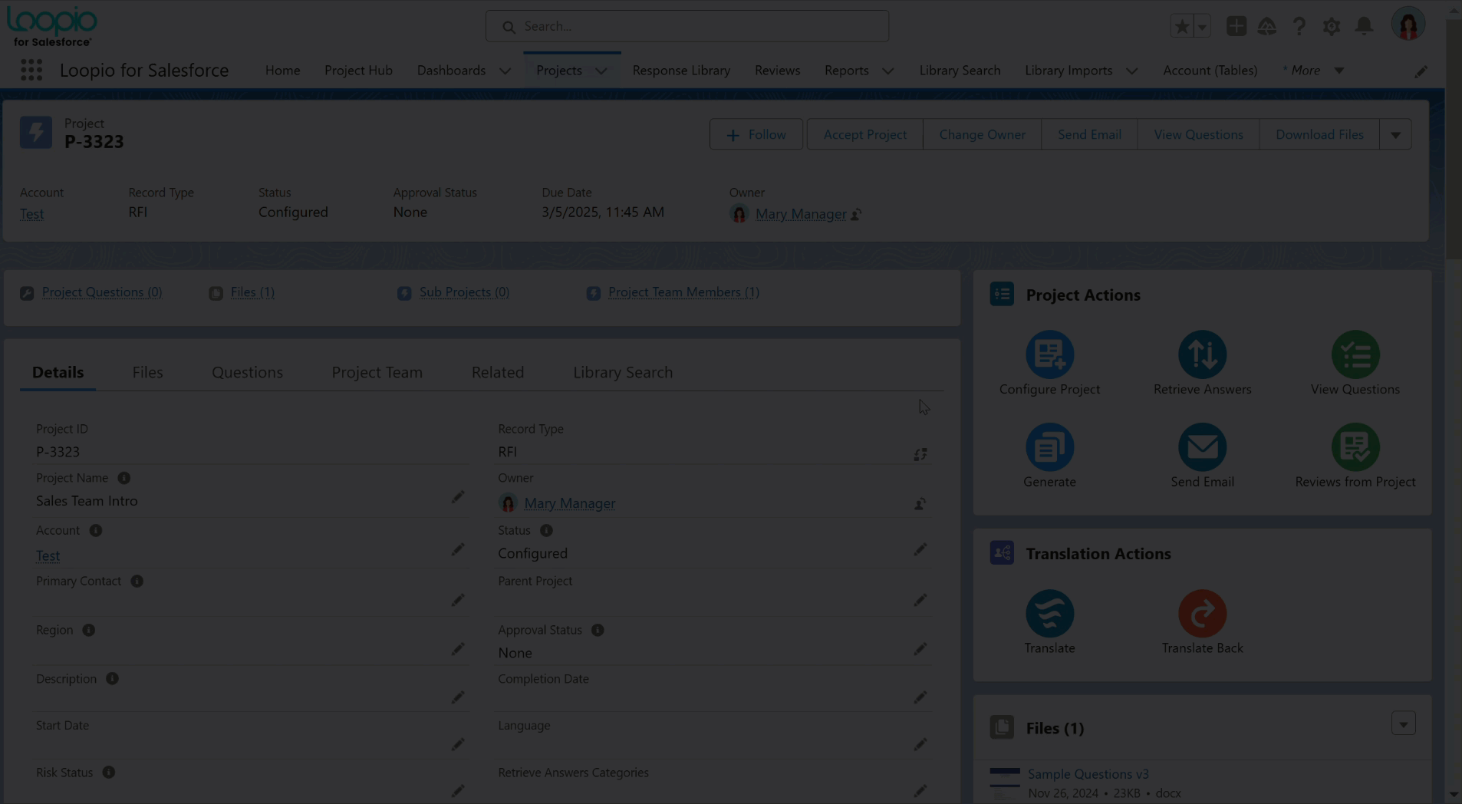Click the Favorites star icon
The image size is (1462, 804).
(x=1182, y=26)
